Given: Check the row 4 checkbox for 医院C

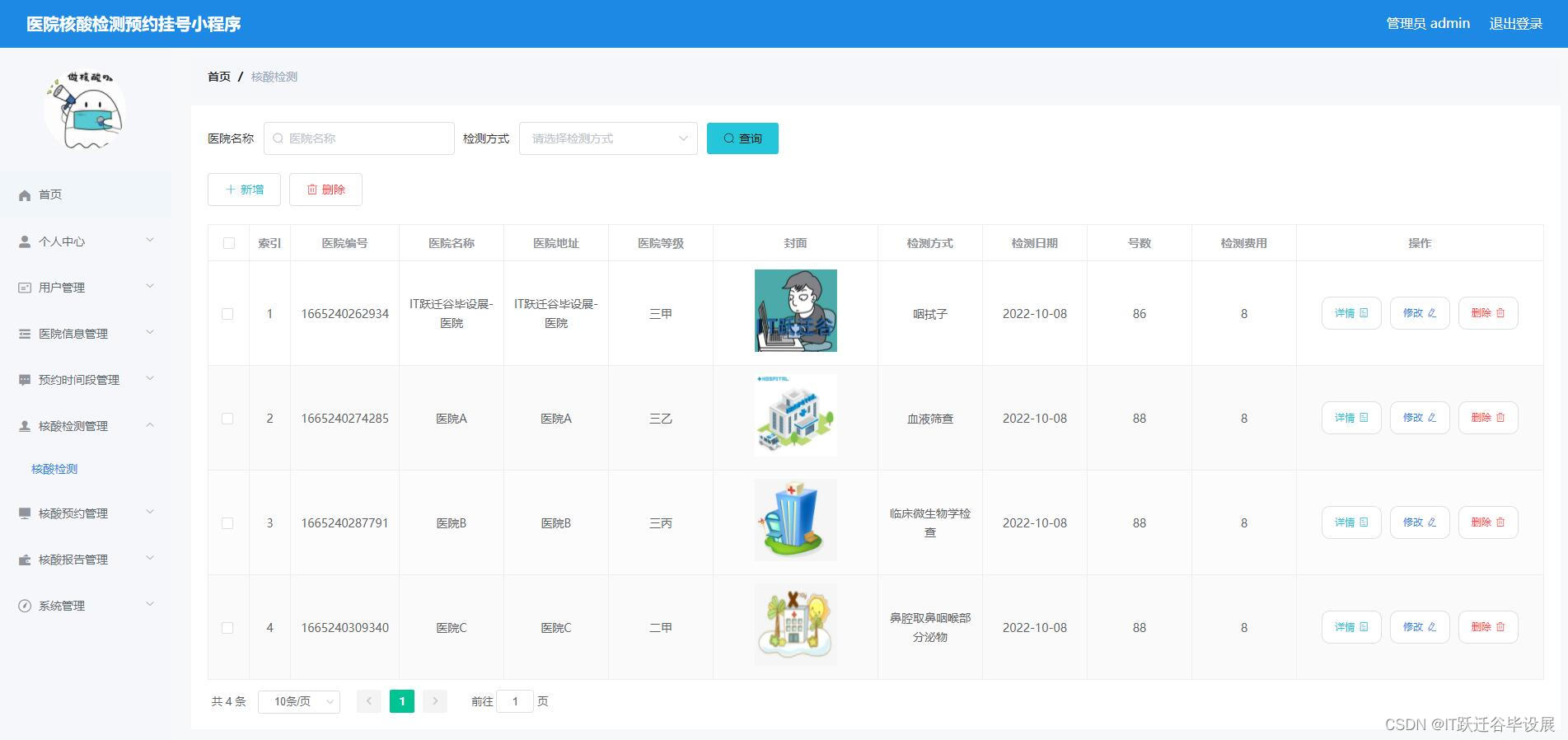Looking at the screenshot, I should tap(227, 628).
